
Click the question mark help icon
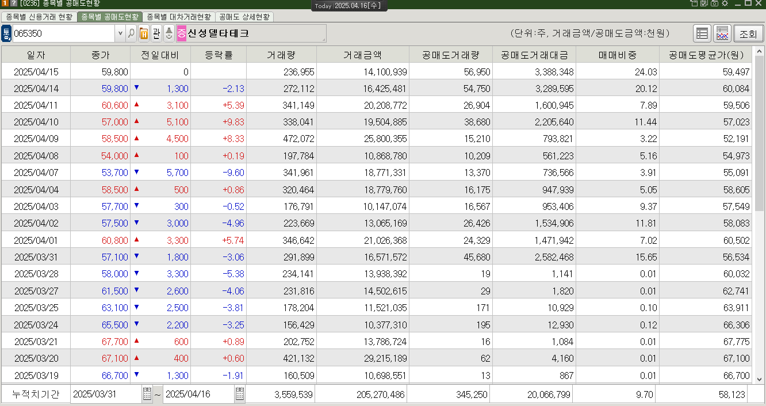pyautogui.click(x=14, y=3)
